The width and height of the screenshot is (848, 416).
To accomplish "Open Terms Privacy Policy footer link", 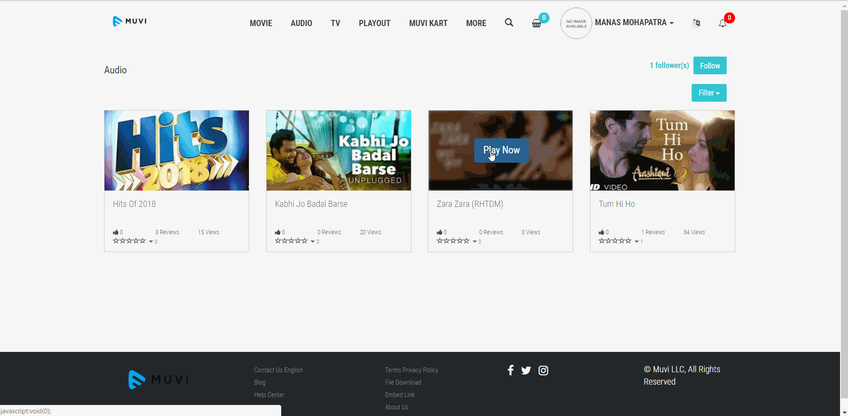I will point(411,370).
